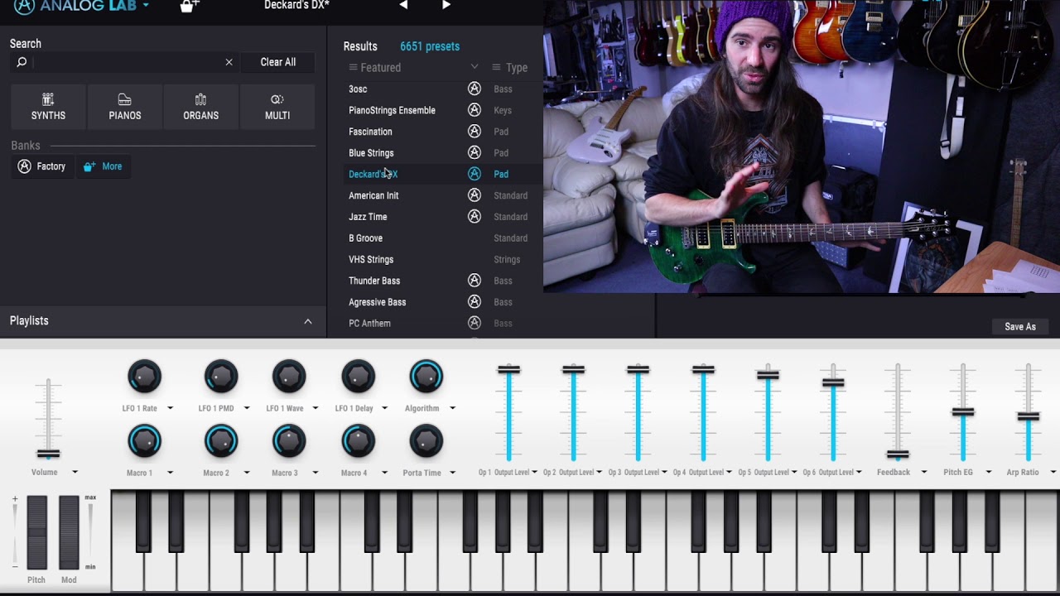Image resolution: width=1060 pixels, height=596 pixels.
Task: Click the LFO 1 Delay knob
Action: click(x=358, y=377)
